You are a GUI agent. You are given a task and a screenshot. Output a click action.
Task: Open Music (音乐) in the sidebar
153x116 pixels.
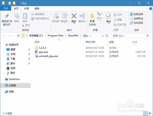[11, 73]
